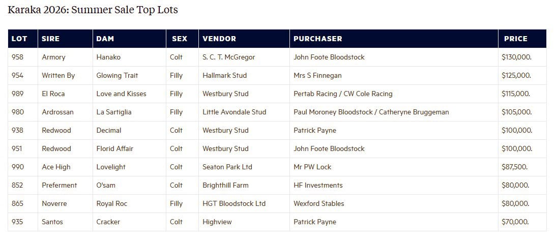Select lot number 958 cell
This screenshot has width=557, height=241.
pyautogui.click(x=17, y=57)
